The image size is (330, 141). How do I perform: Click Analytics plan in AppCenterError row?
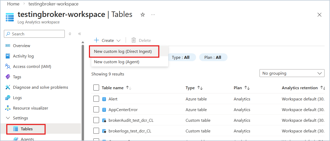[x=242, y=110]
